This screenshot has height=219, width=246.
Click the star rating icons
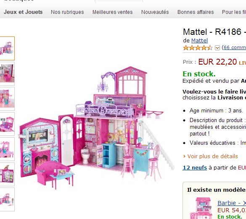(198, 47)
